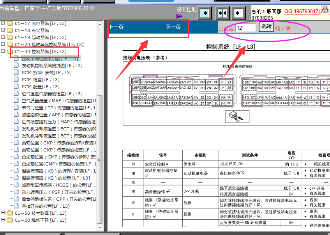Open 动力转向压力 (PSP) 开关的检查 document
The height and width of the screenshot is (235, 330).
point(58,192)
